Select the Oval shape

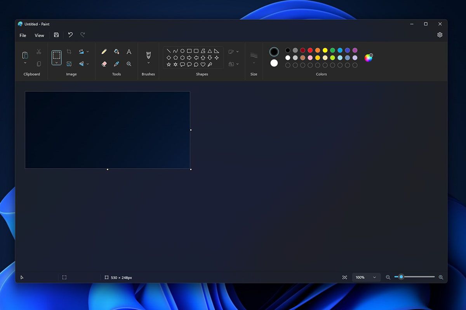coord(183,51)
